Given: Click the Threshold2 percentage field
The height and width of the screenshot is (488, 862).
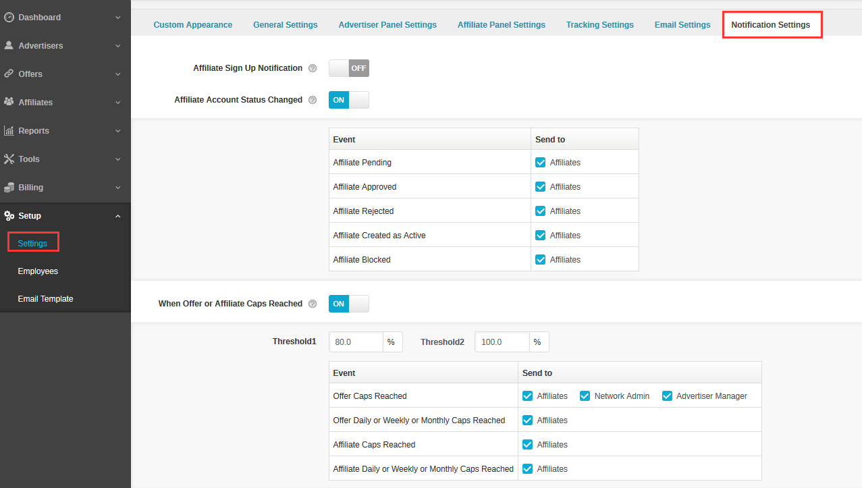Looking at the screenshot, I should click(x=502, y=342).
